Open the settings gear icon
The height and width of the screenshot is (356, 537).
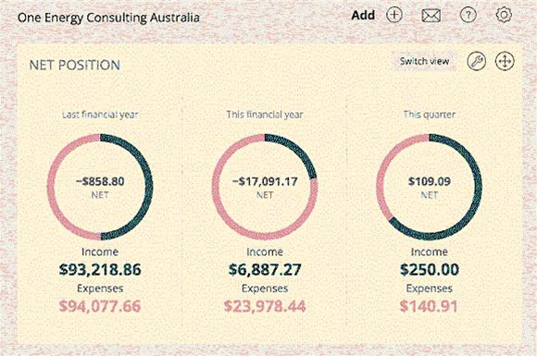coord(504,15)
